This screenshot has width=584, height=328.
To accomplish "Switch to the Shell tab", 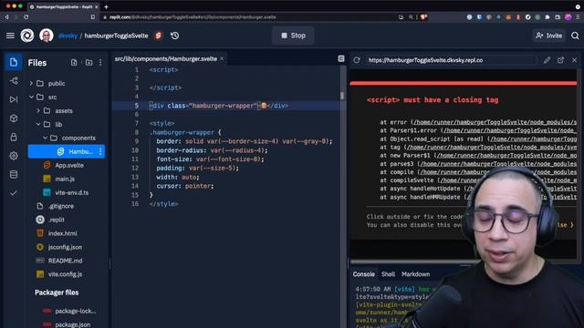I will [388, 274].
